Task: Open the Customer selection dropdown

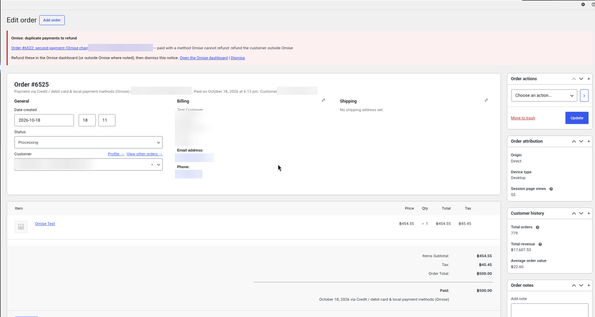Action: click(88, 165)
